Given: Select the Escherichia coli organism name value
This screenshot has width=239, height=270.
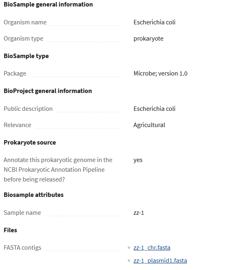Looking at the screenshot, I should point(154,22).
